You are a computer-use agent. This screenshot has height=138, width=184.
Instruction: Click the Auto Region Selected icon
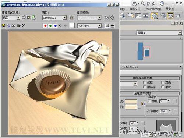[29, 18]
